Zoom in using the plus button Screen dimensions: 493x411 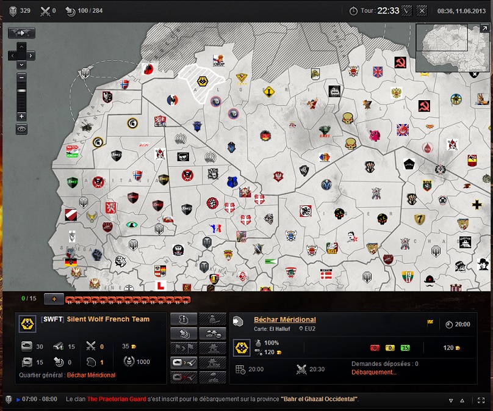pyautogui.click(x=21, y=116)
